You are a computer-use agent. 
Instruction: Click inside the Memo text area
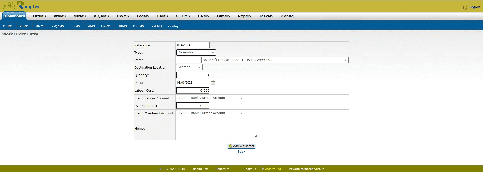click(217, 128)
